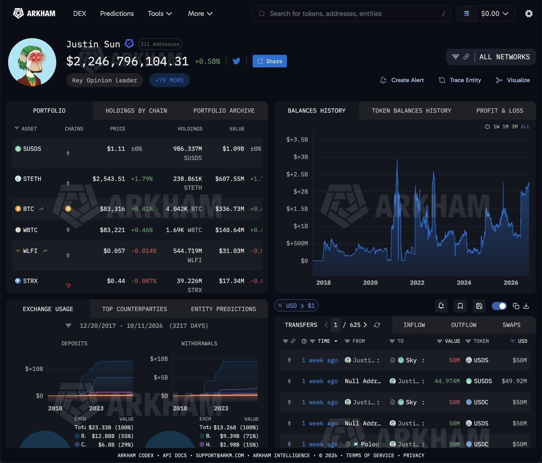
Task: Click the link icon beside ALL NETWORKS
Action: [466, 57]
